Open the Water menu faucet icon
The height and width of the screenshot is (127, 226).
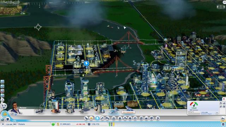click(102, 119)
